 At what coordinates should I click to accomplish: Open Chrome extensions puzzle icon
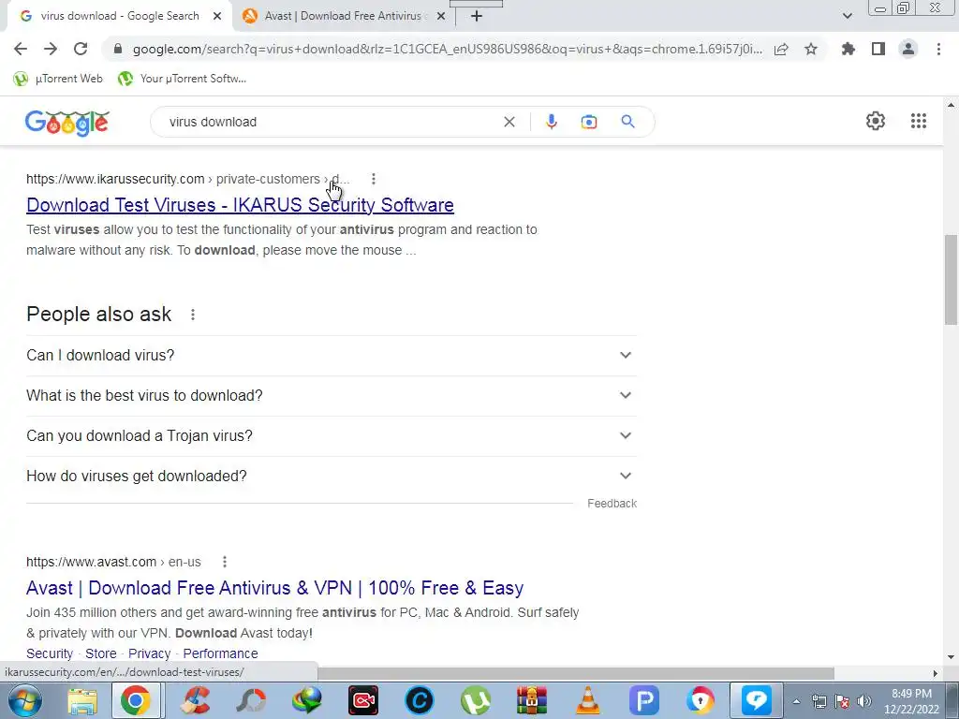848,49
